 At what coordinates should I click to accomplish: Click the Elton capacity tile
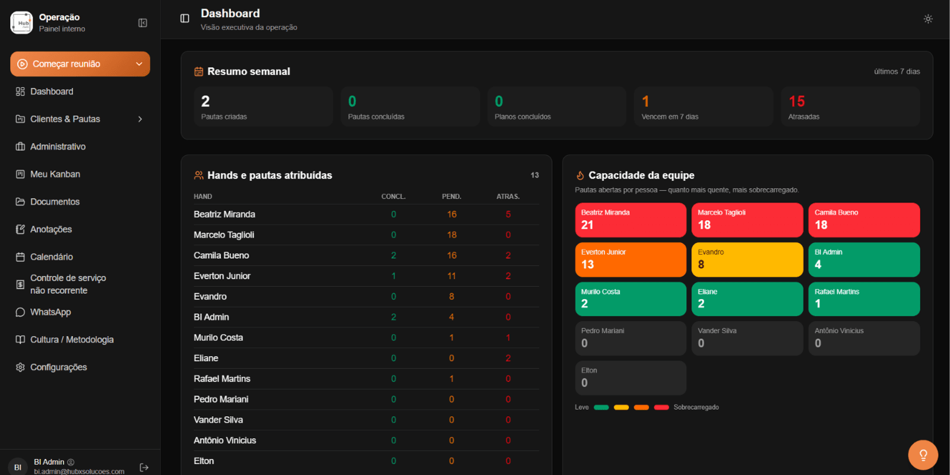click(631, 378)
